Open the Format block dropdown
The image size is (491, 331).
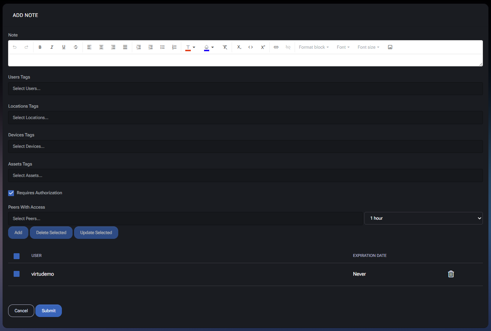pos(313,47)
